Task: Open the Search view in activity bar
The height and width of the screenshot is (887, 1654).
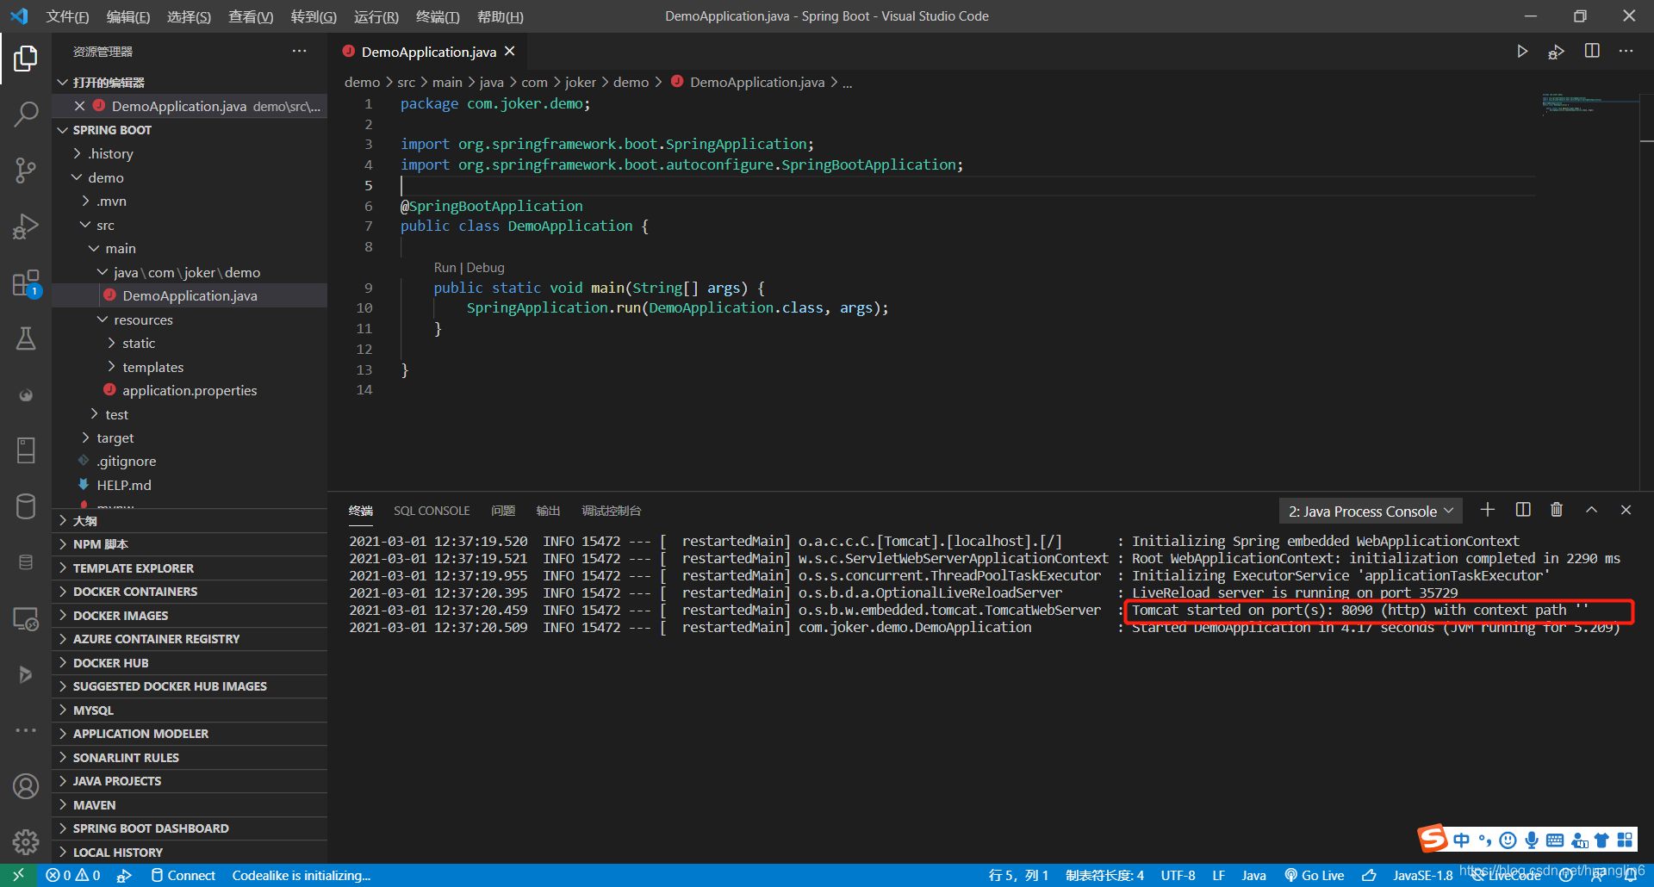Action: pos(26,114)
